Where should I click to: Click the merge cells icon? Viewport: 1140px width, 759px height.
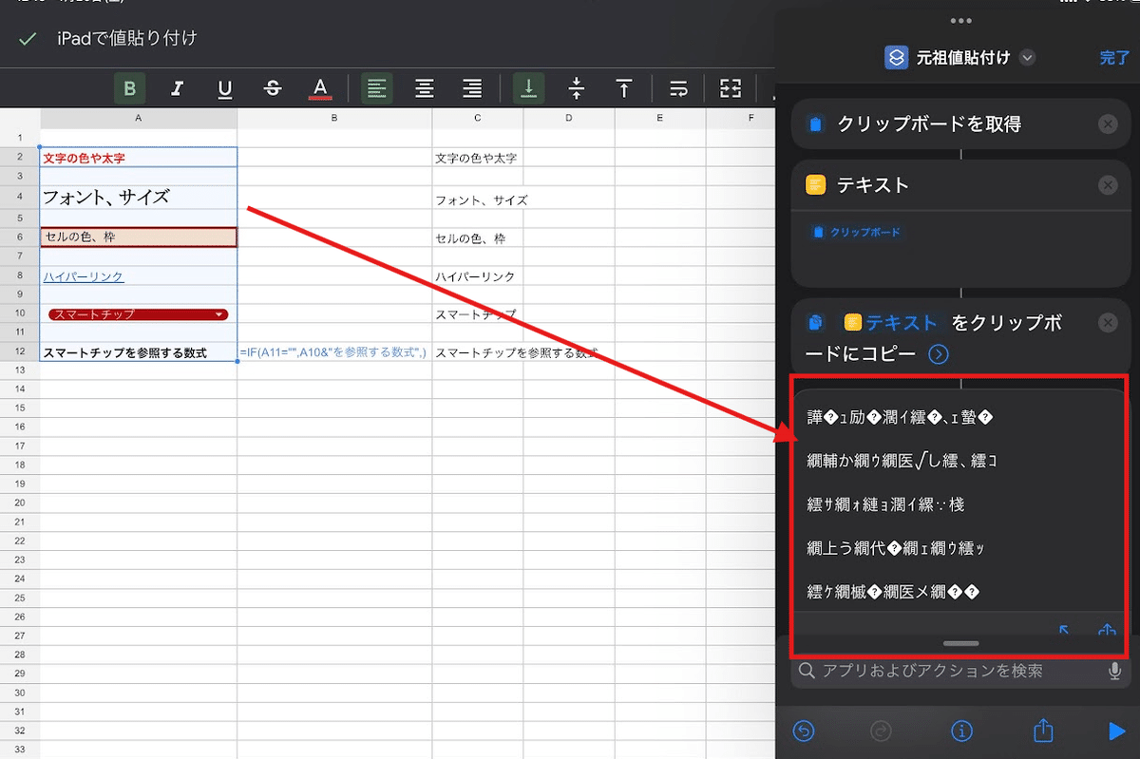tap(730, 88)
